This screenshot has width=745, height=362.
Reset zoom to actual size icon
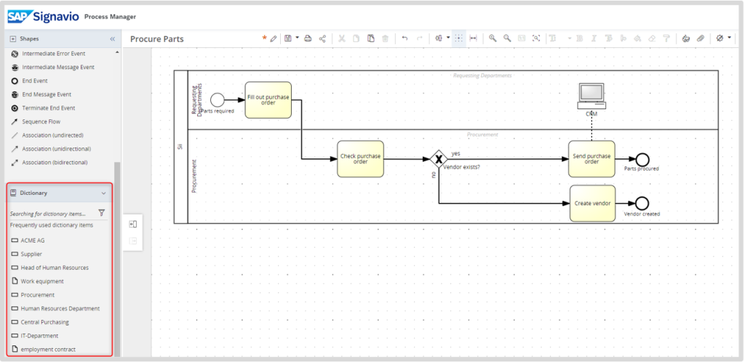tap(522, 39)
